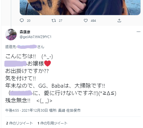Open the three-dot more options menu

click(139, 32)
